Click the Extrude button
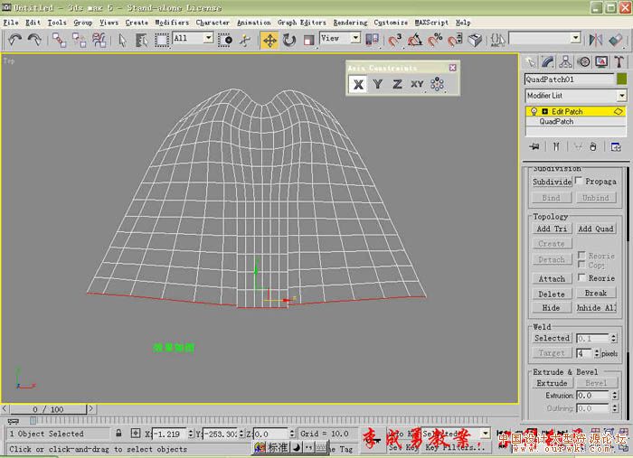This screenshot has height=458, width=633. [552, 383]
